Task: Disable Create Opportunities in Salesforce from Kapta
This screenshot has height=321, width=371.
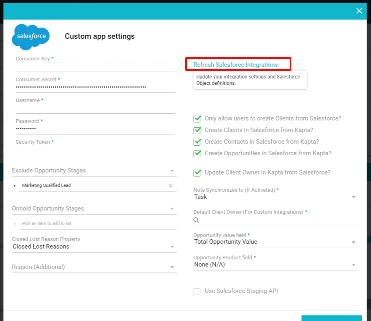Action: tap(197, 153)
